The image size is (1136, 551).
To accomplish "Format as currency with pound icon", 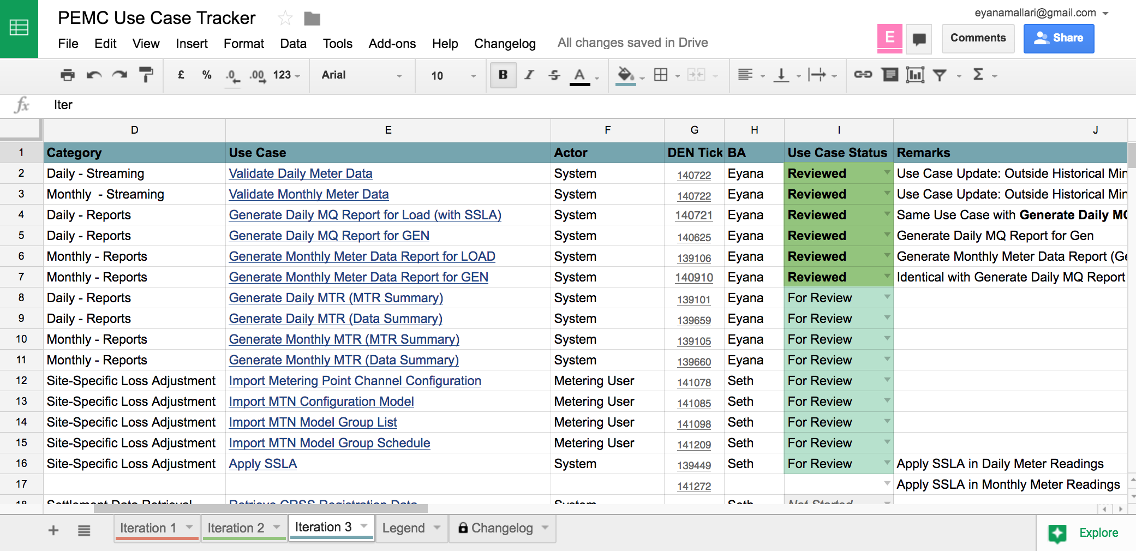I will (x=181, y=75).
